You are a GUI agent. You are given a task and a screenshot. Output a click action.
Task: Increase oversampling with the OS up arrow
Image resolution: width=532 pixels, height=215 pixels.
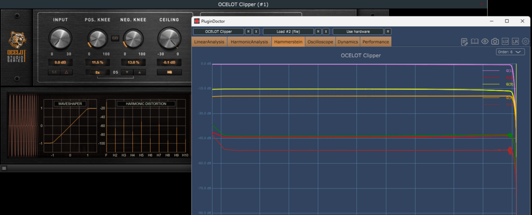[x=139, y=72]
